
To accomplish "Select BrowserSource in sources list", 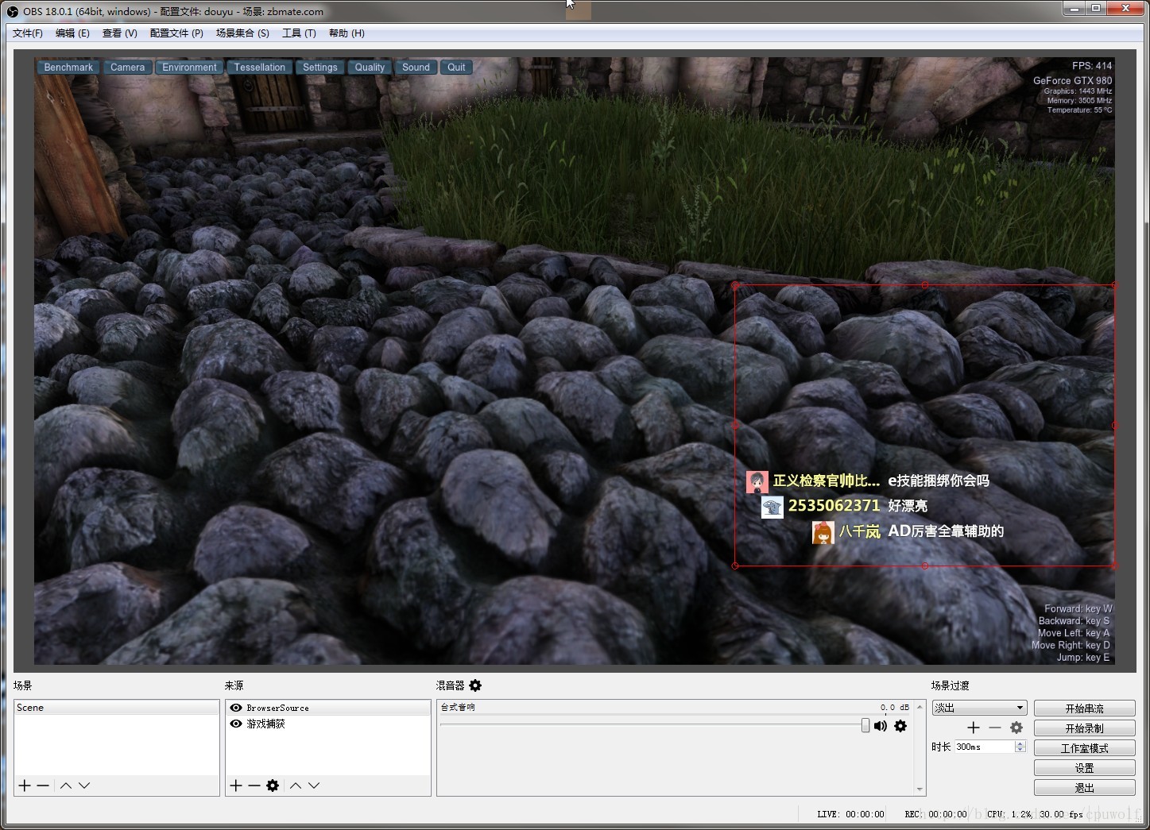I will (327, 708).
